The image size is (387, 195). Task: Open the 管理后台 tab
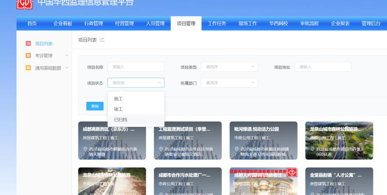[x=371, y=23]
